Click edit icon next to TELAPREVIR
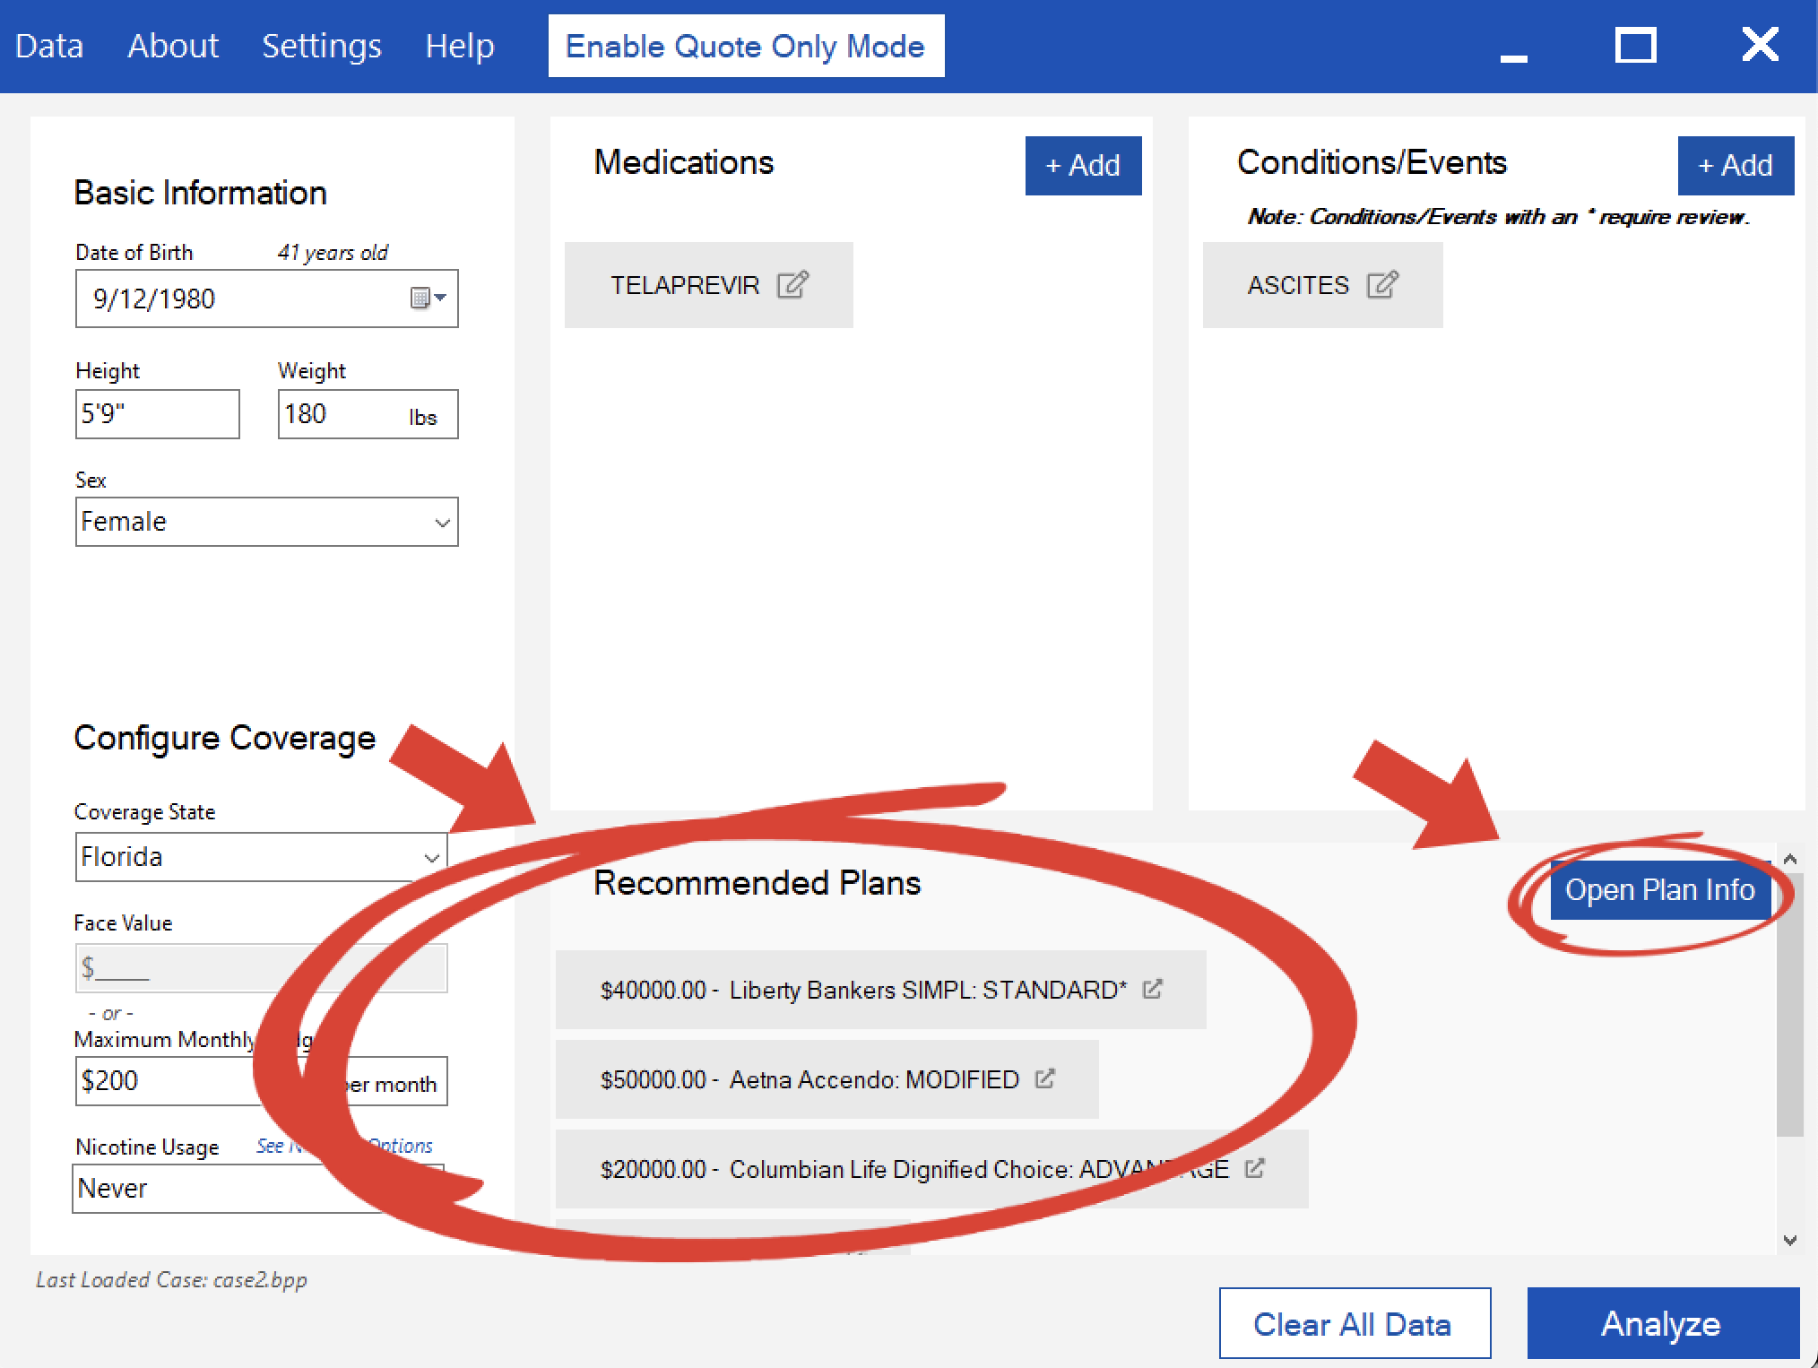Viewport: 1818px width, 1368px height. 792,285
